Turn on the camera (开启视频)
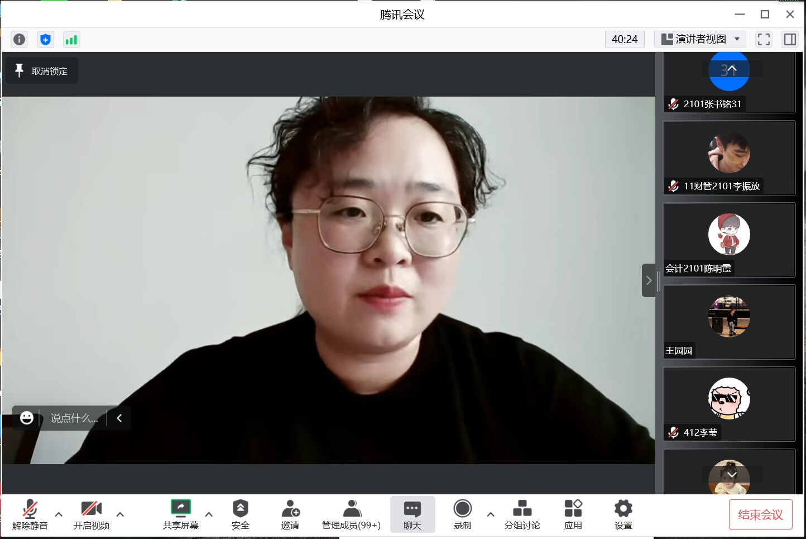Screen dimensions: 806x539 point(92,514)
